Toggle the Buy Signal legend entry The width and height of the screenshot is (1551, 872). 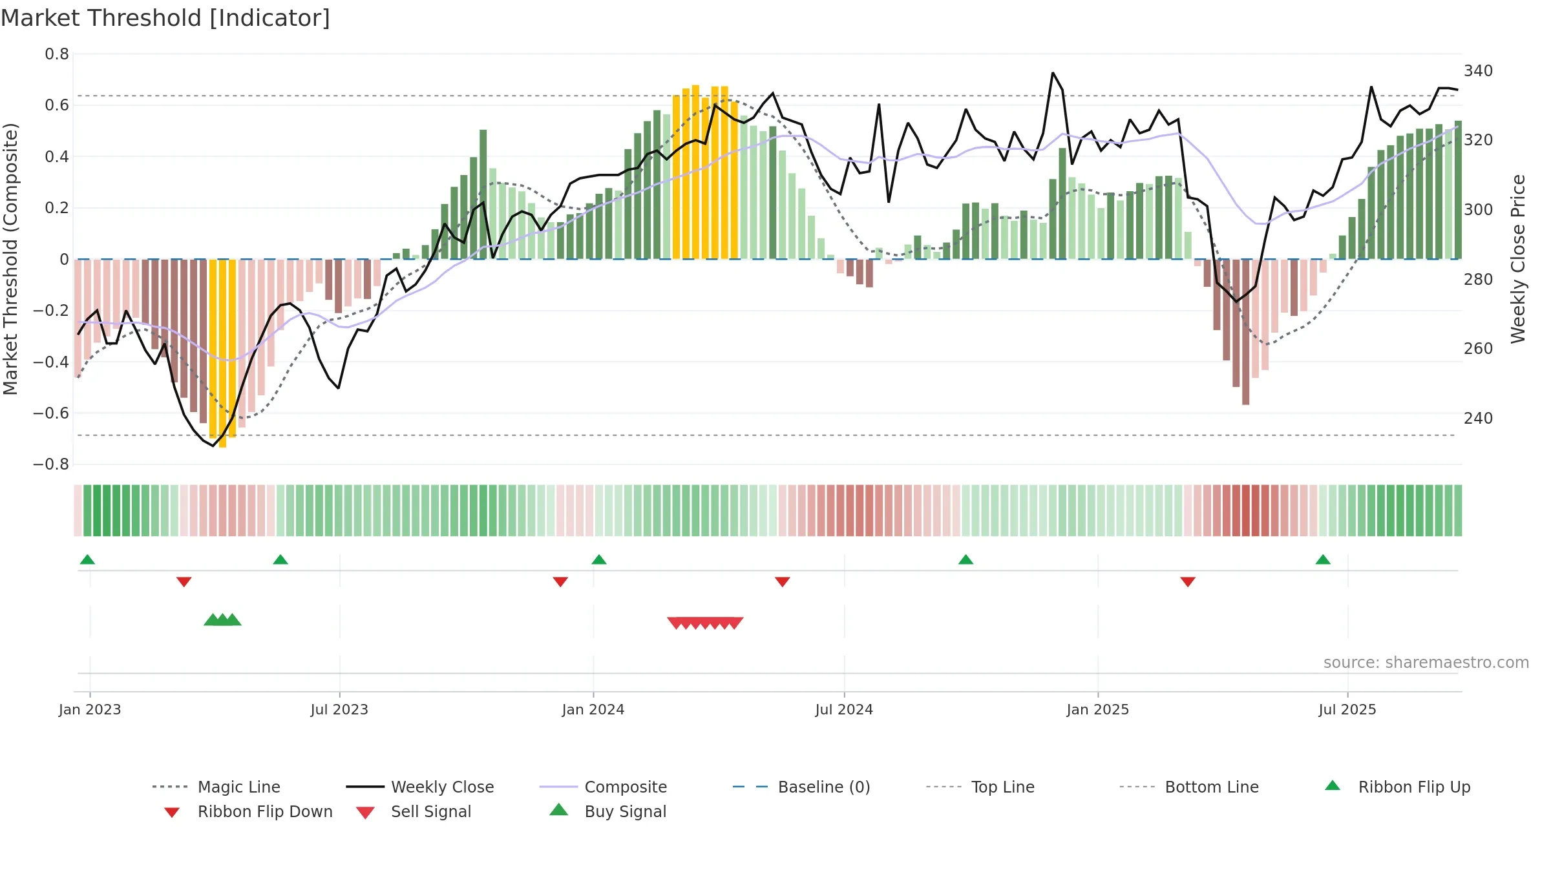click(607, 811)
